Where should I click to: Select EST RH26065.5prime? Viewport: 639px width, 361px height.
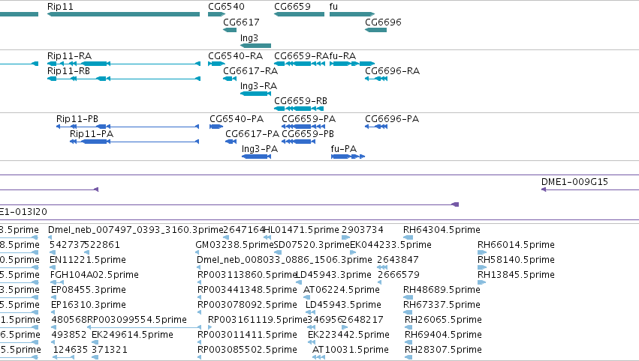(x=443, y=320)
